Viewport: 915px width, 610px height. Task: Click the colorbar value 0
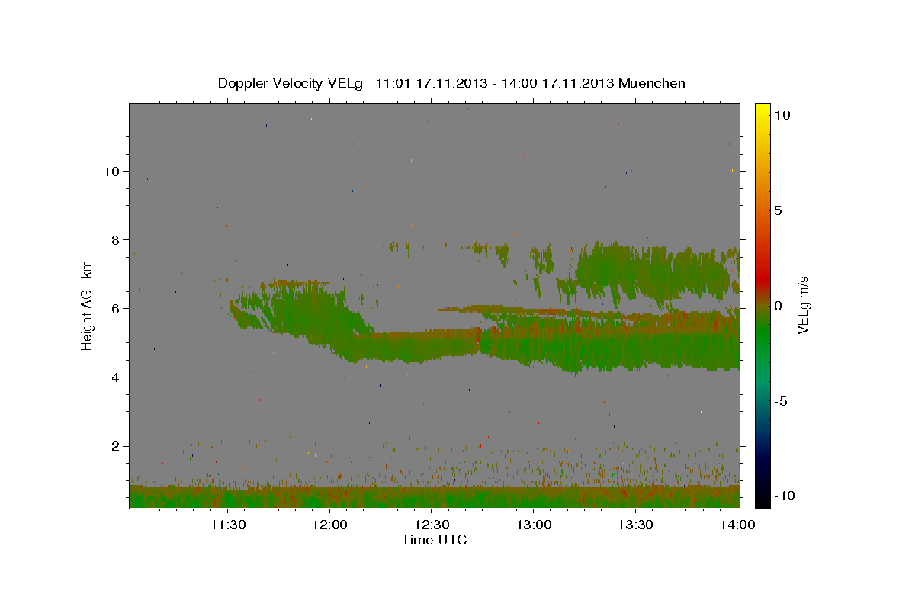778,306
